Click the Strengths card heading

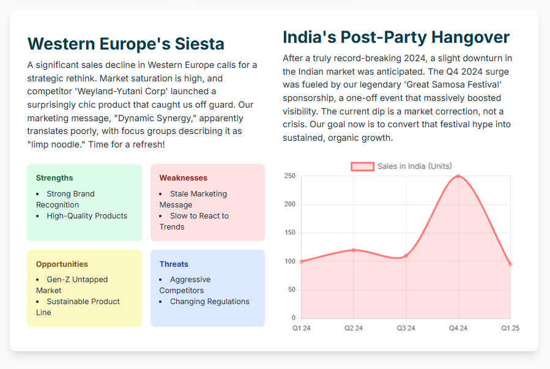(54, 178)
